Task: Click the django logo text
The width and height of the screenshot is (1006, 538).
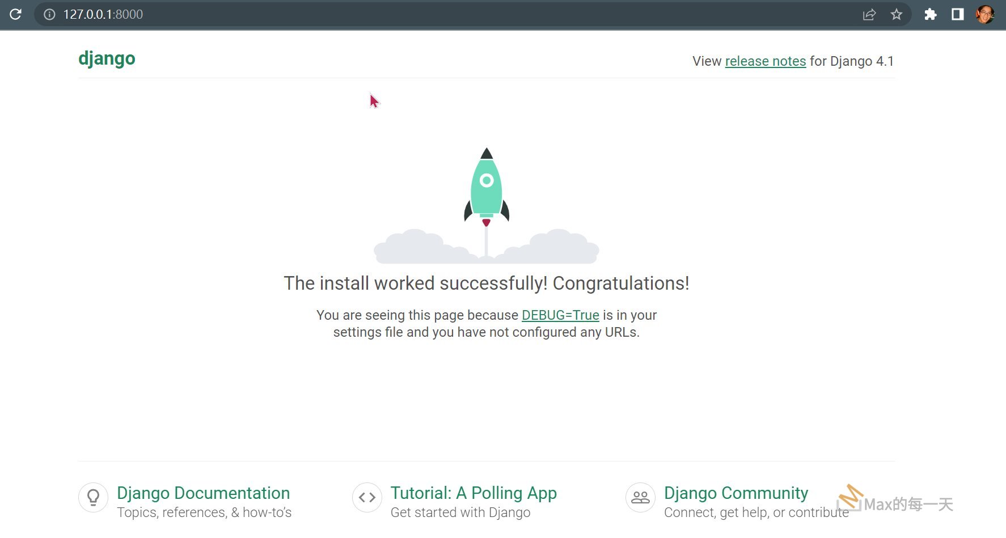Action: click(107, 58)
